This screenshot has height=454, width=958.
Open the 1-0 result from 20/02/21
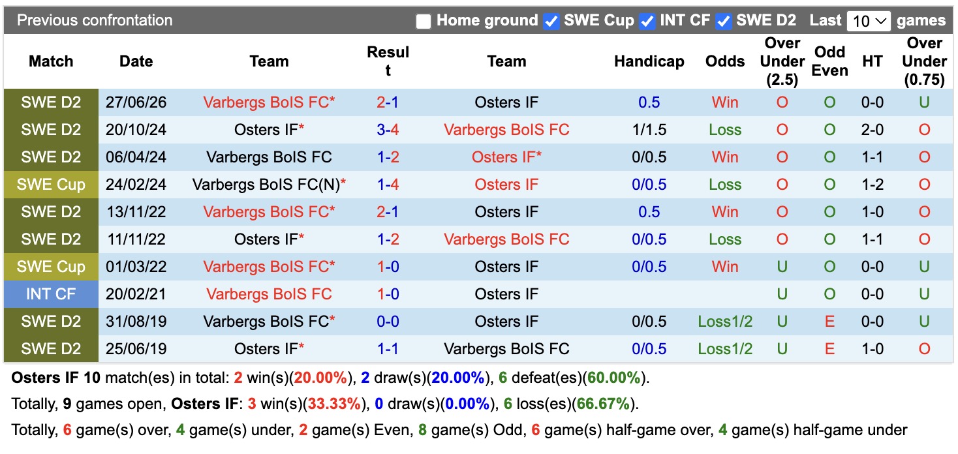point(388,294)
